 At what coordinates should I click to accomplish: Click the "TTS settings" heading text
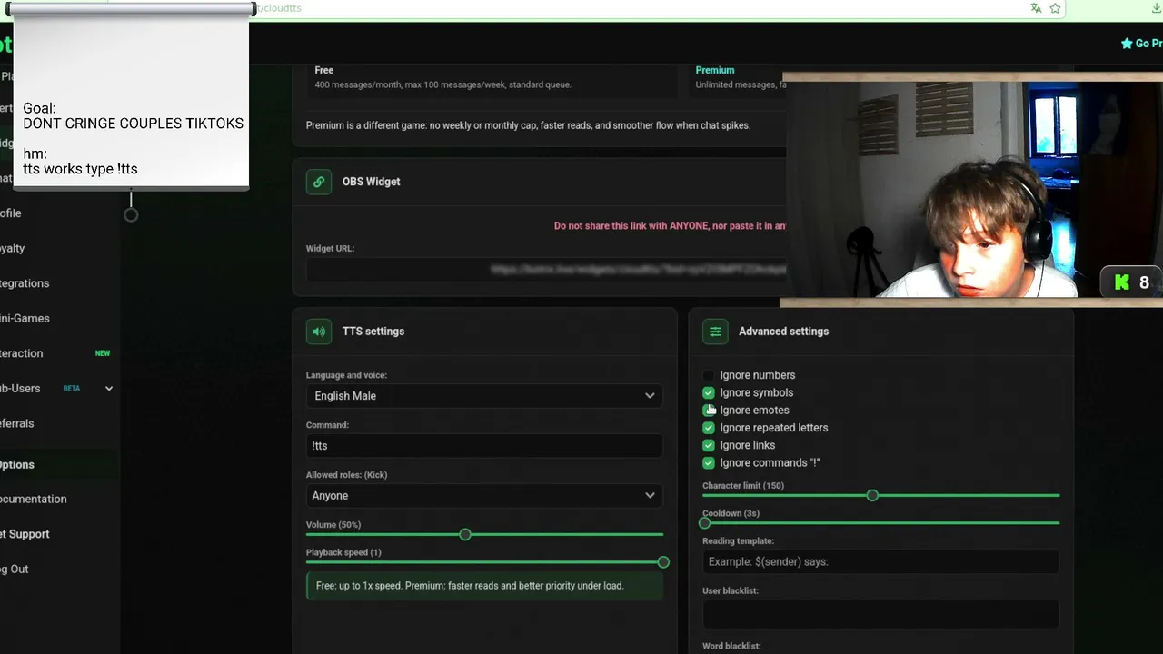pos(373,332)
